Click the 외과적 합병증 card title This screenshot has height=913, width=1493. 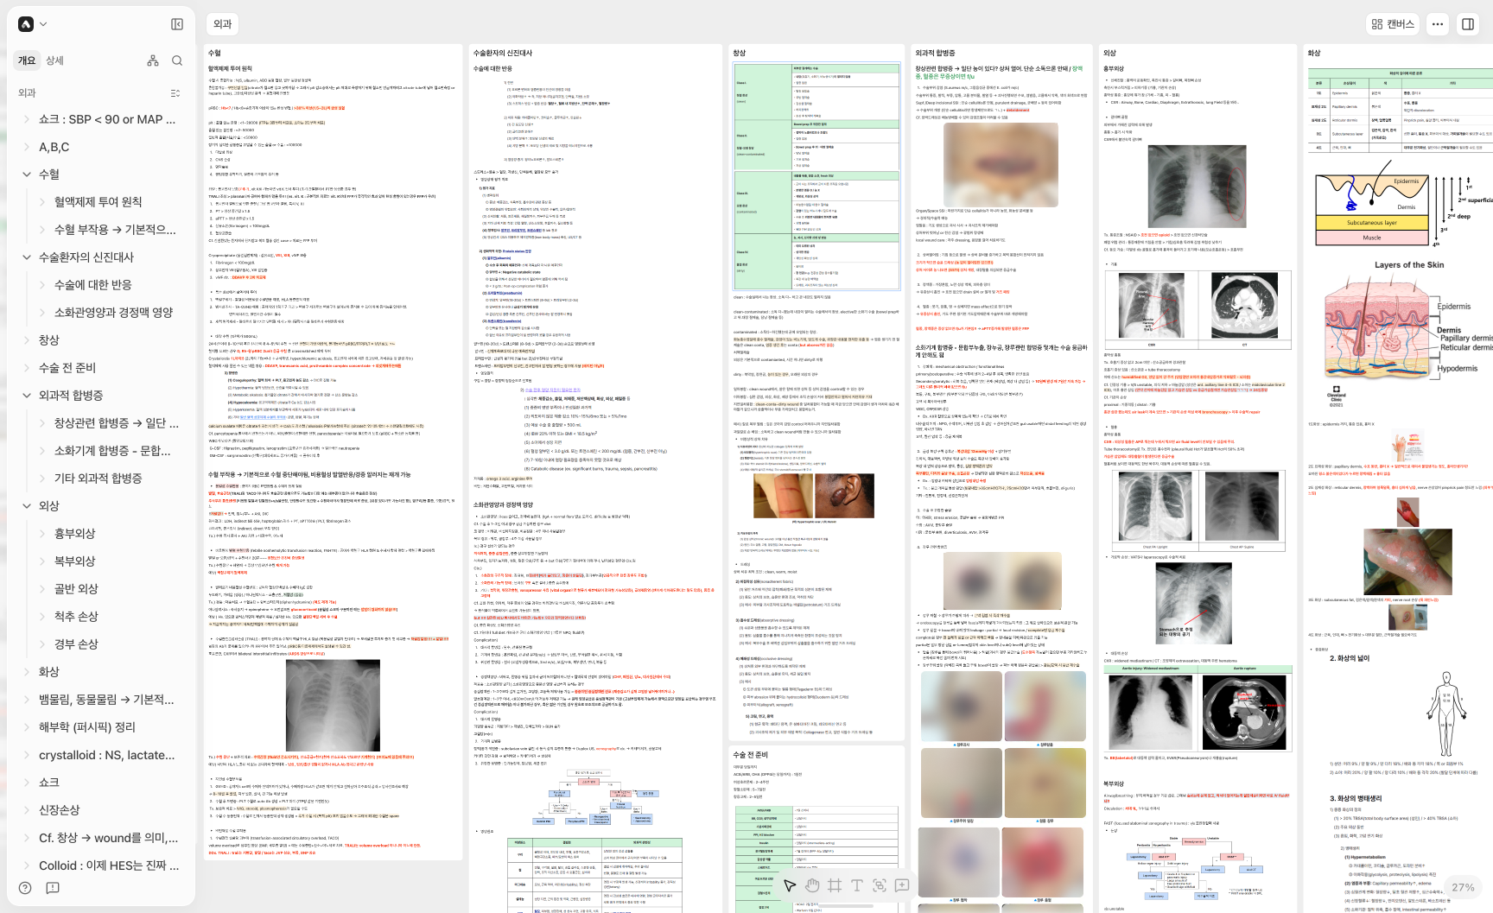pyautogui.click(x=935, y=53)
